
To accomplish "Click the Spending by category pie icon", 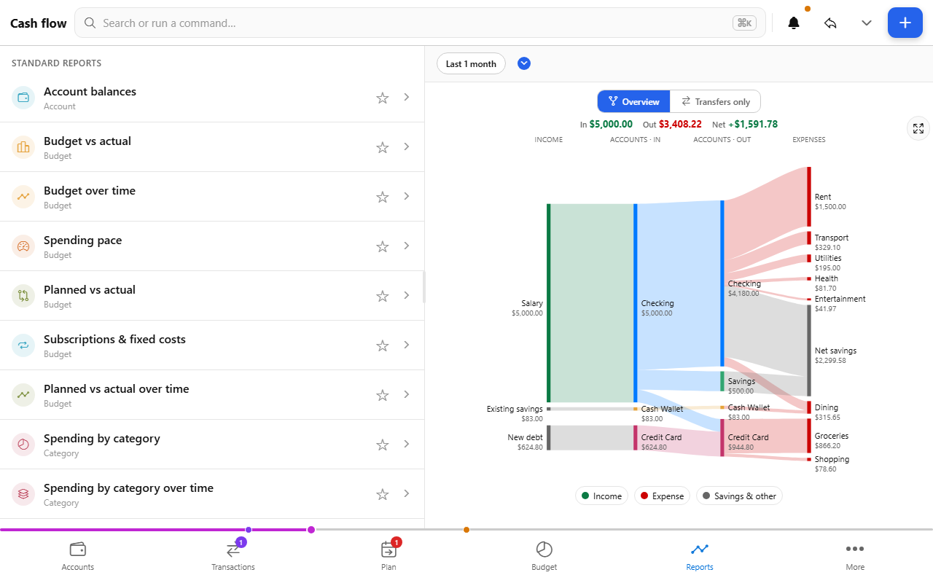I will coord(23,445).
